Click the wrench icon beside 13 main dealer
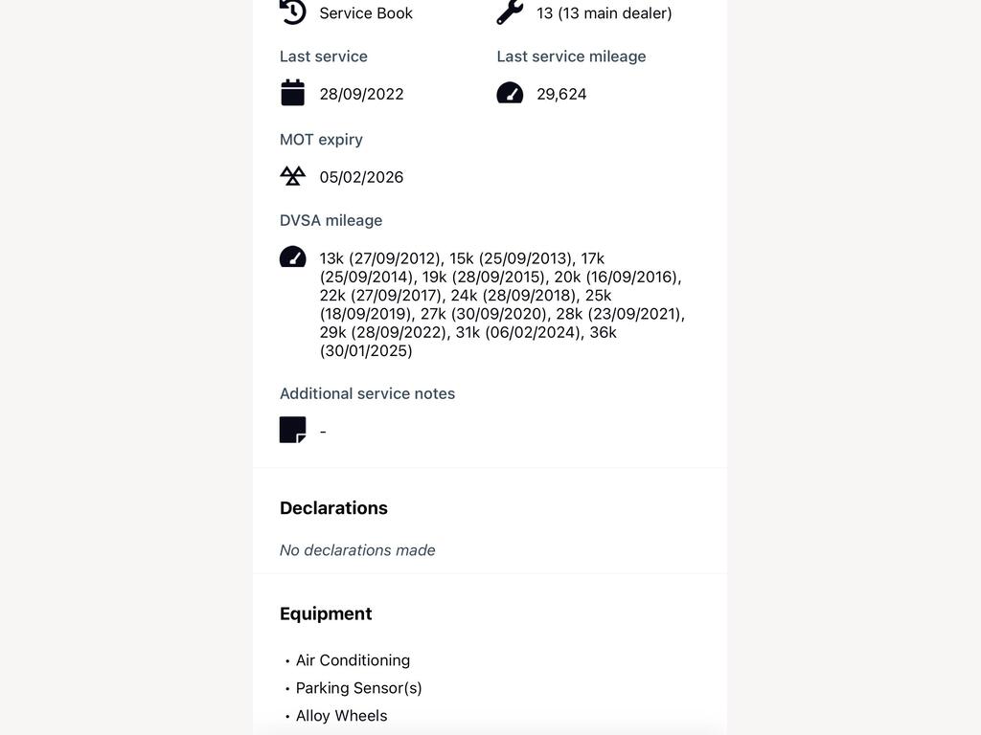Viewport: 981px width, 735px height. 510,11
